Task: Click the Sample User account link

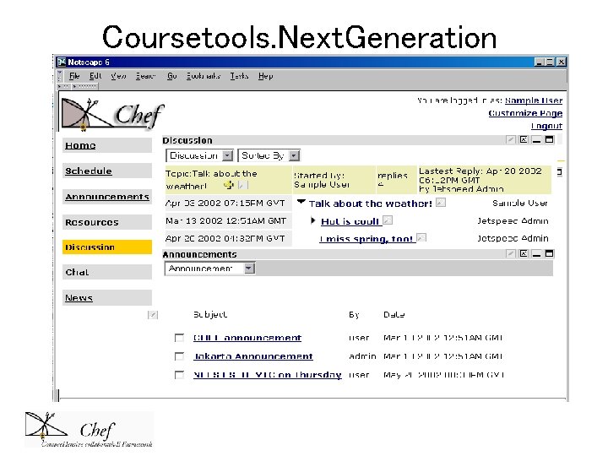Action: tap(534, 100)
